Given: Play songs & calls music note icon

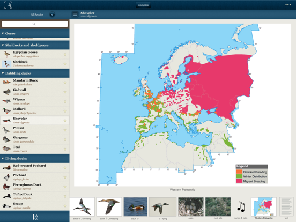Looking at the screenshot, I should (x=241, y=206).
